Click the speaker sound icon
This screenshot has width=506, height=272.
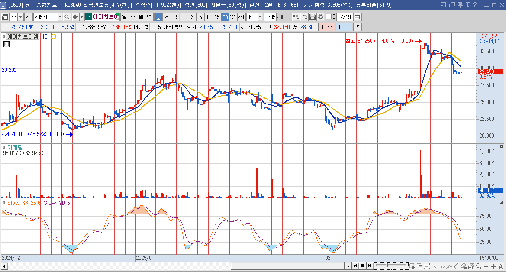[75, 17]
